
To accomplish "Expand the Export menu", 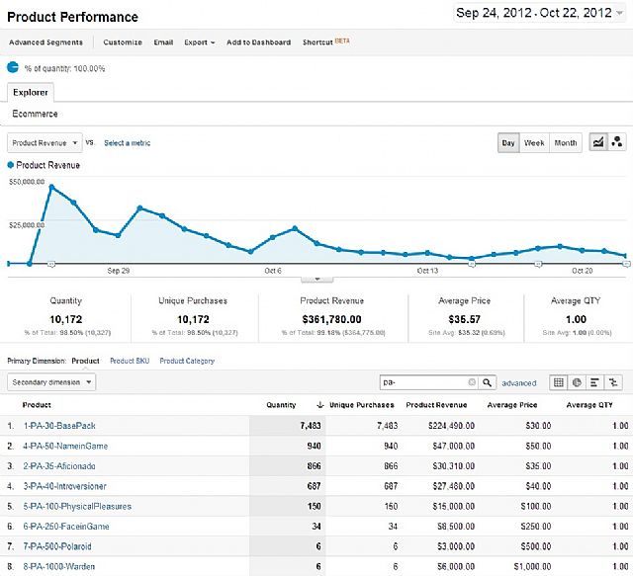I will [199, 42].
